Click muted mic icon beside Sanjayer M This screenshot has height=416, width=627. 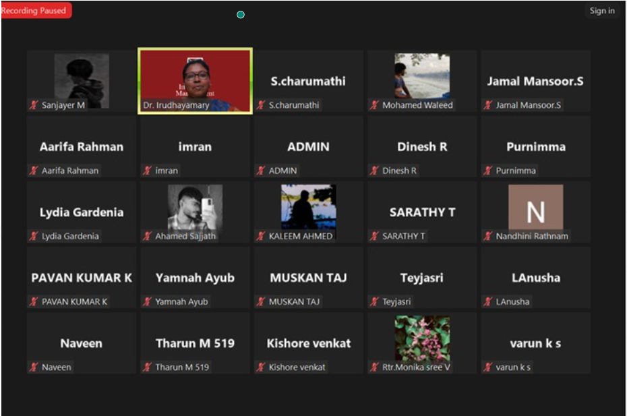34,105
